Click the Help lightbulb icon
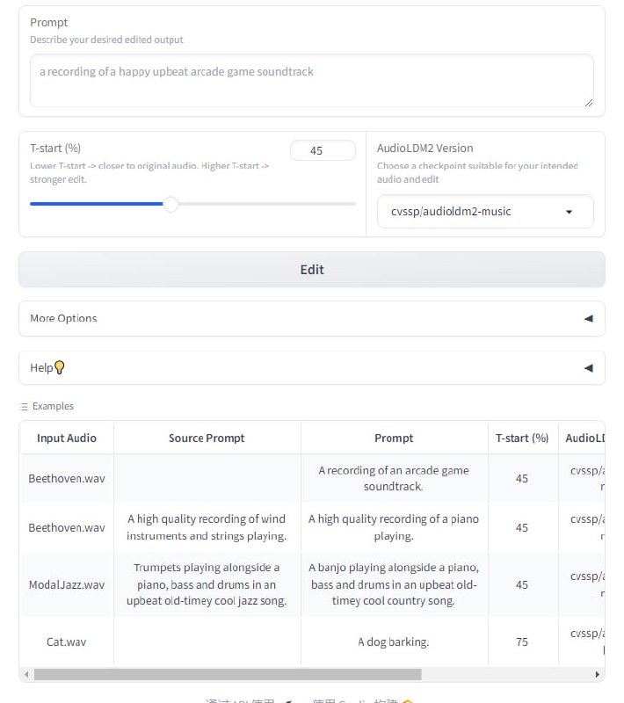This screenshot has width=624, height=703. click(60, 368)
